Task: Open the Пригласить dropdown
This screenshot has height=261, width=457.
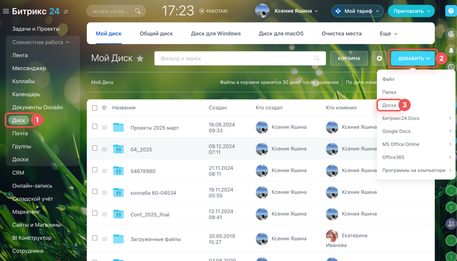Action: coord(429,11)
